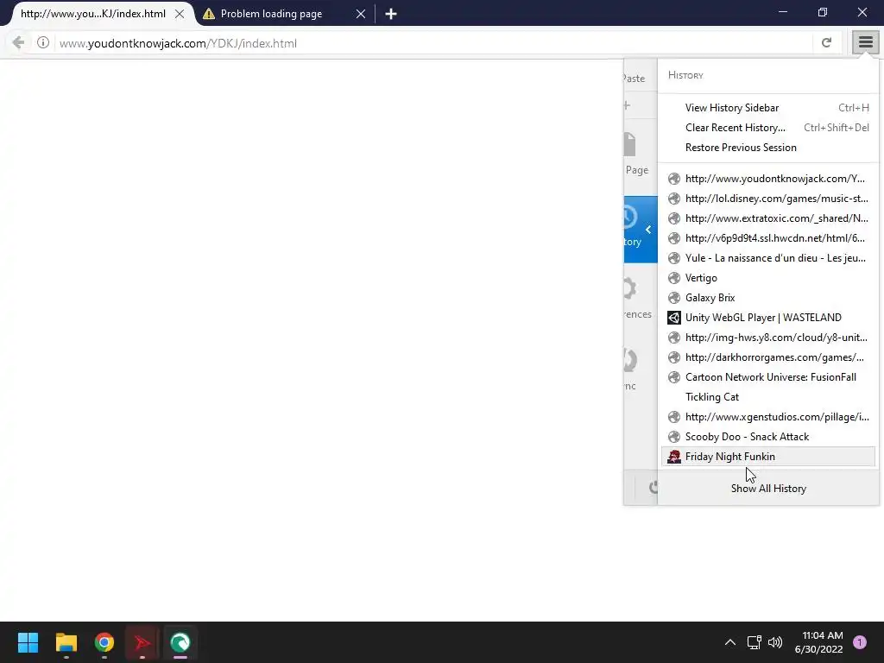Open the hamburger menu button
Viewport: 884px width, 663px height.
pyautogui.click(x=865, y=42)
